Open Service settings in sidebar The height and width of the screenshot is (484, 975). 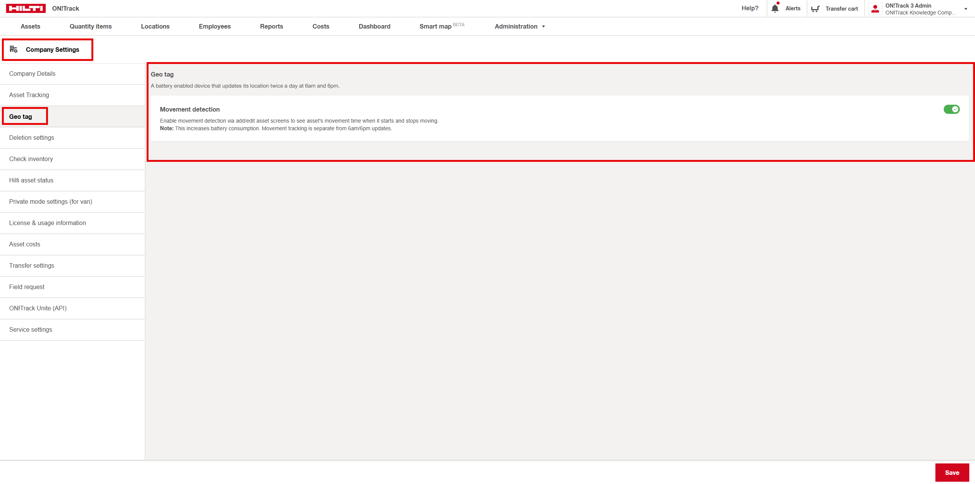(x=30, y=329)
